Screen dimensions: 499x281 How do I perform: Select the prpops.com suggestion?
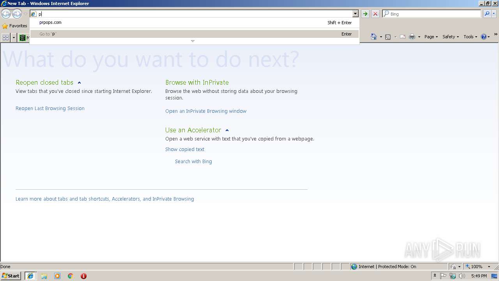click(195, 23)
